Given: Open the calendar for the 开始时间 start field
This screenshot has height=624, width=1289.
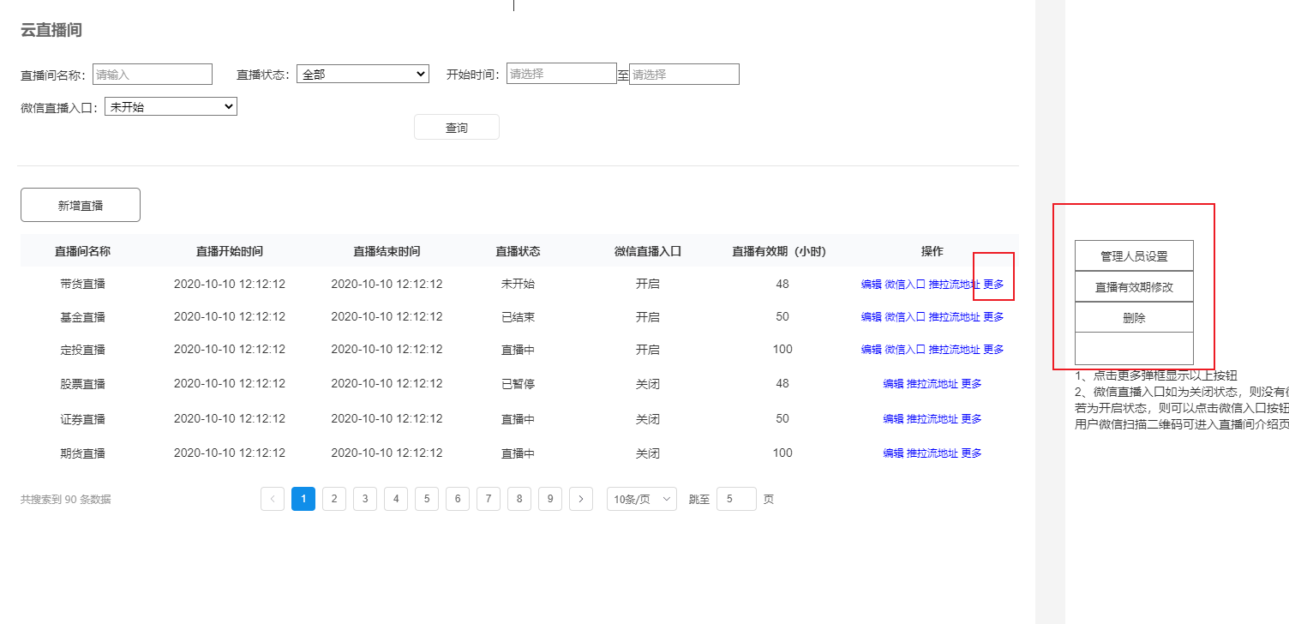Looking at the screenshot, I should pos(561,74).
